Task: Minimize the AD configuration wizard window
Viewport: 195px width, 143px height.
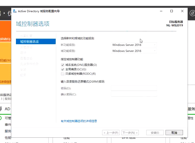Action: point(161,11)
